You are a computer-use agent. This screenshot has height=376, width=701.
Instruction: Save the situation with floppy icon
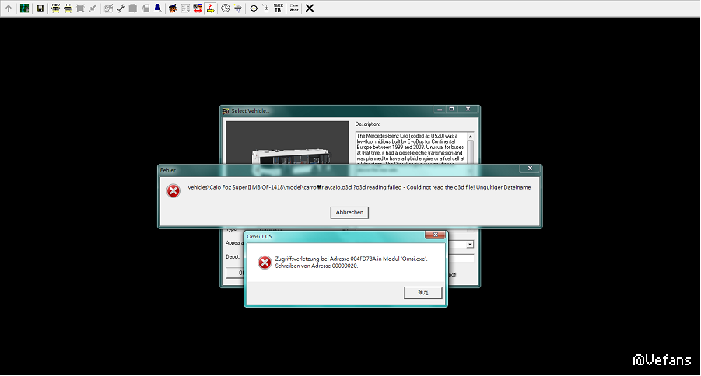40,8
